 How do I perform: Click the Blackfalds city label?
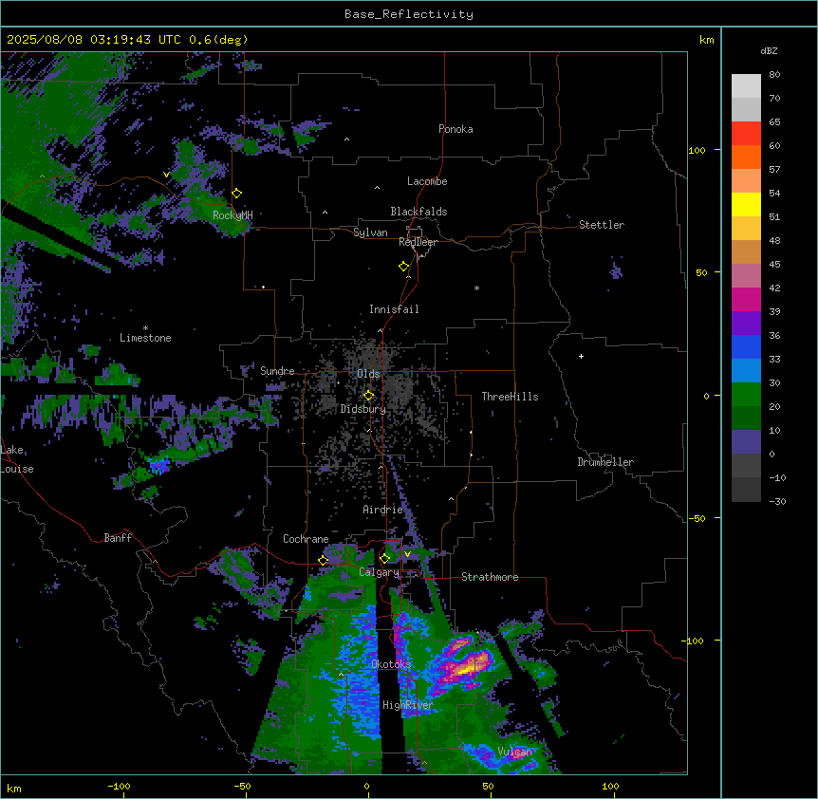coord(418,212)
